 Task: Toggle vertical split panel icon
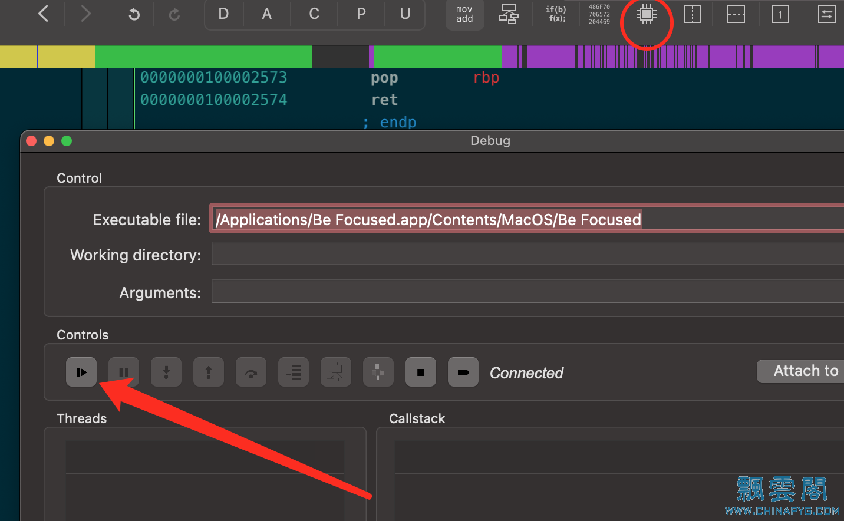click(x=693, y=14)
